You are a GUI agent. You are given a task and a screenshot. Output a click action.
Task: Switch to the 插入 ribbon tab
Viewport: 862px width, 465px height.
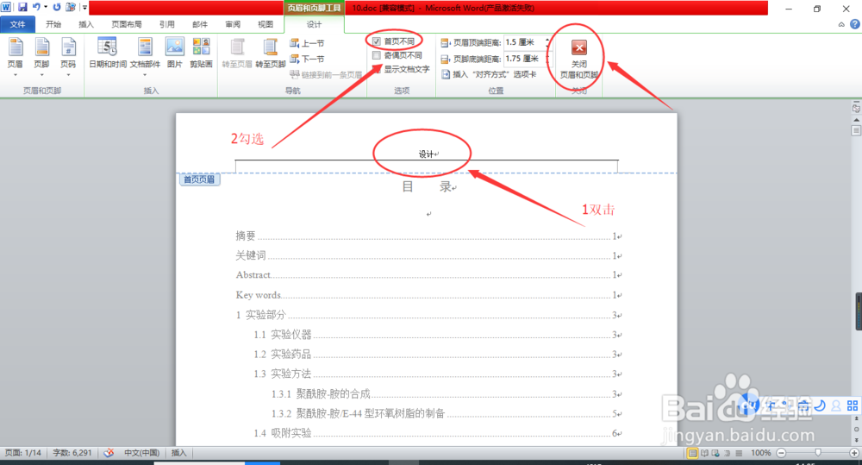point(86,24)
